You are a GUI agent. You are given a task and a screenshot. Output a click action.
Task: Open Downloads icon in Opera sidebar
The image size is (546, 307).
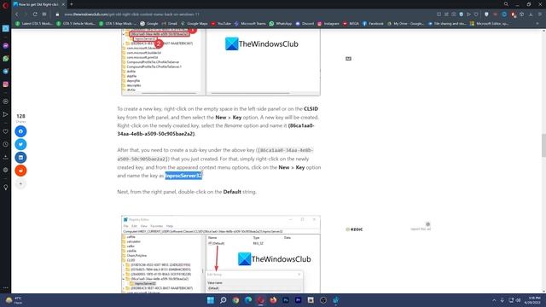(6, 157)
